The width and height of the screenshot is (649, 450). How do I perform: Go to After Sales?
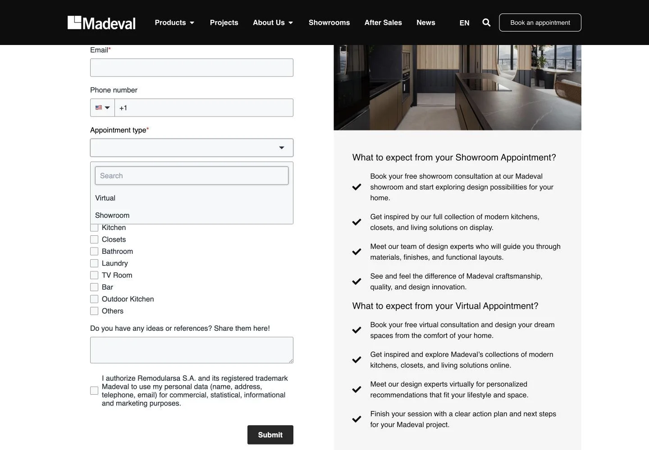point(383,22)
